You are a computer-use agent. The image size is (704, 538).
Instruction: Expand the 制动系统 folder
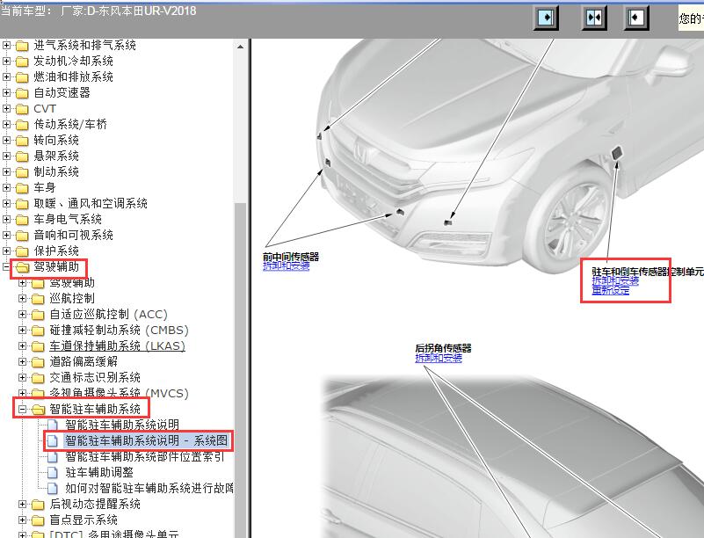(x=6, y=171)
